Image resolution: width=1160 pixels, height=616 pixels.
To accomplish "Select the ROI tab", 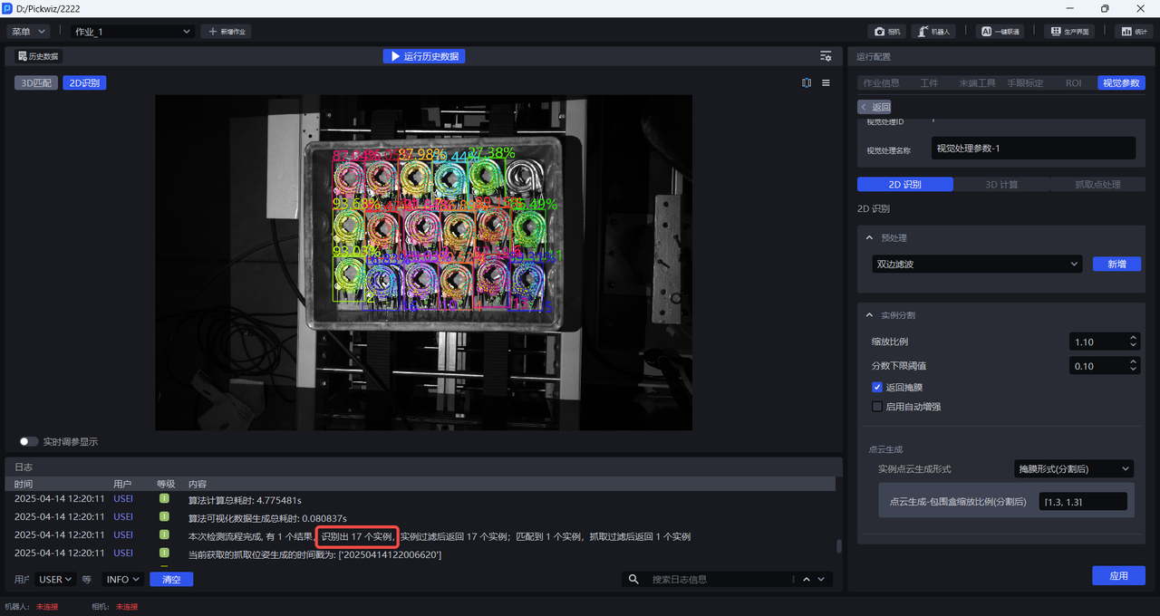I will coord(1073,82).
